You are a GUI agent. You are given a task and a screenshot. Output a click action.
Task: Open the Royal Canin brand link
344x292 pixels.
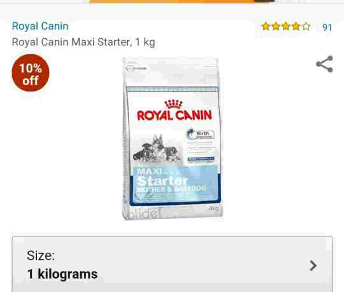click(x=40, y=26)
